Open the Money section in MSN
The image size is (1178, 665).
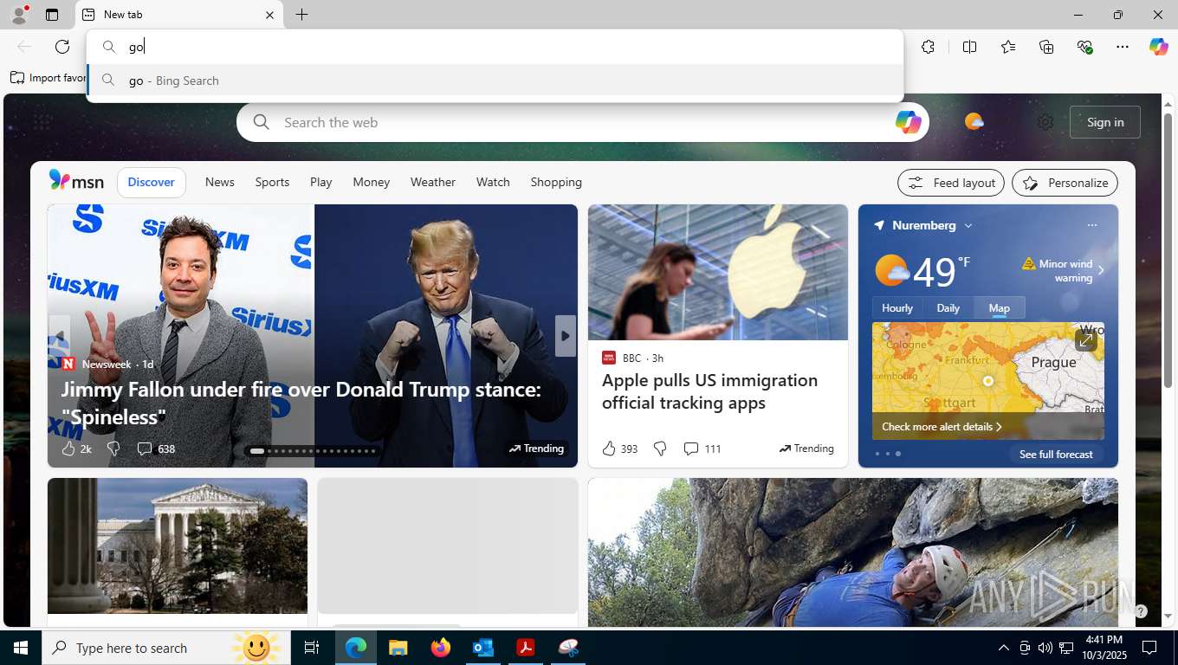[371, 182]
